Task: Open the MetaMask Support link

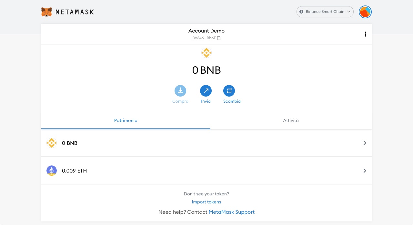Action: (232, 212)
